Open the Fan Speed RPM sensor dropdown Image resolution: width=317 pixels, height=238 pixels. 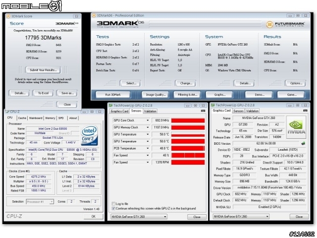click(148, 162)
